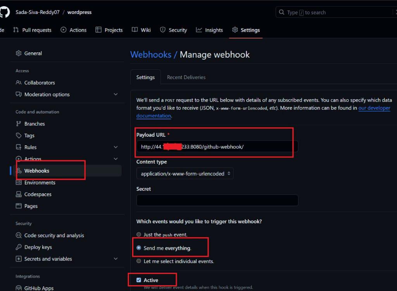This screenshot has height=291, width=397.
Task: Select the 'Just the push event' radio button
Action: [x=139, y=234]
